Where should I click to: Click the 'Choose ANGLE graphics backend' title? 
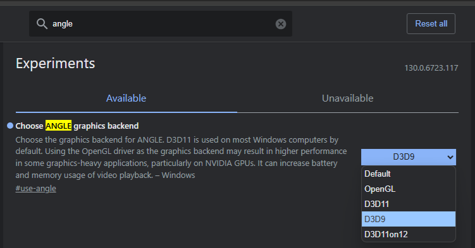(77, 126)
